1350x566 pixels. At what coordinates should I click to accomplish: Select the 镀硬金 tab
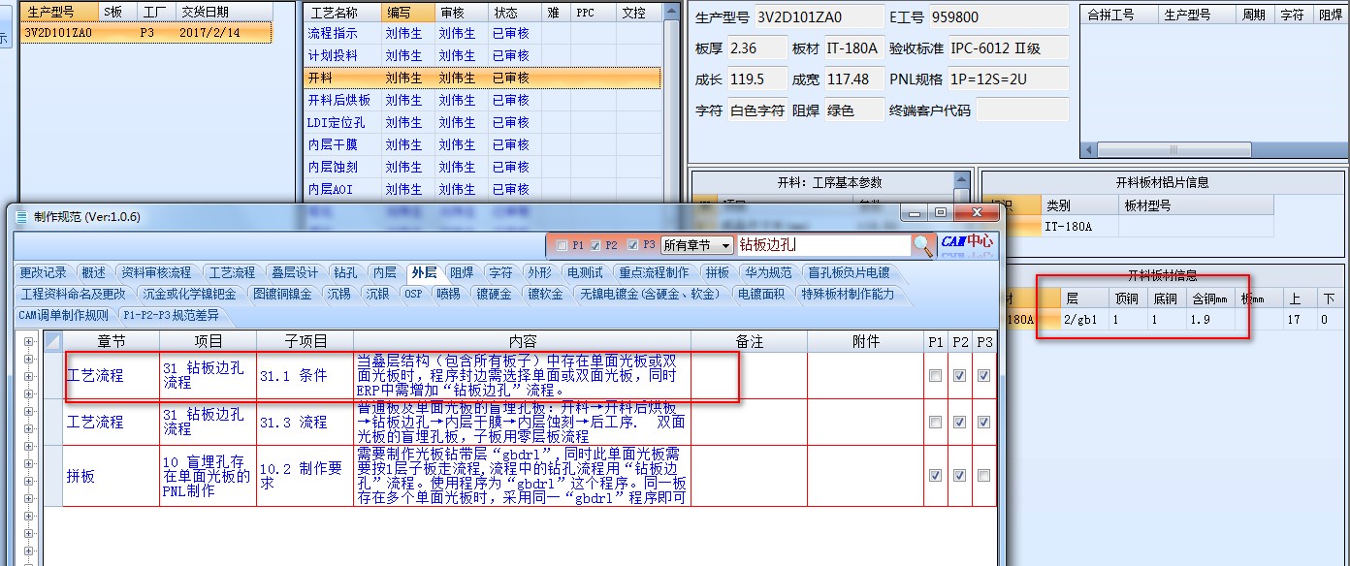493,294
